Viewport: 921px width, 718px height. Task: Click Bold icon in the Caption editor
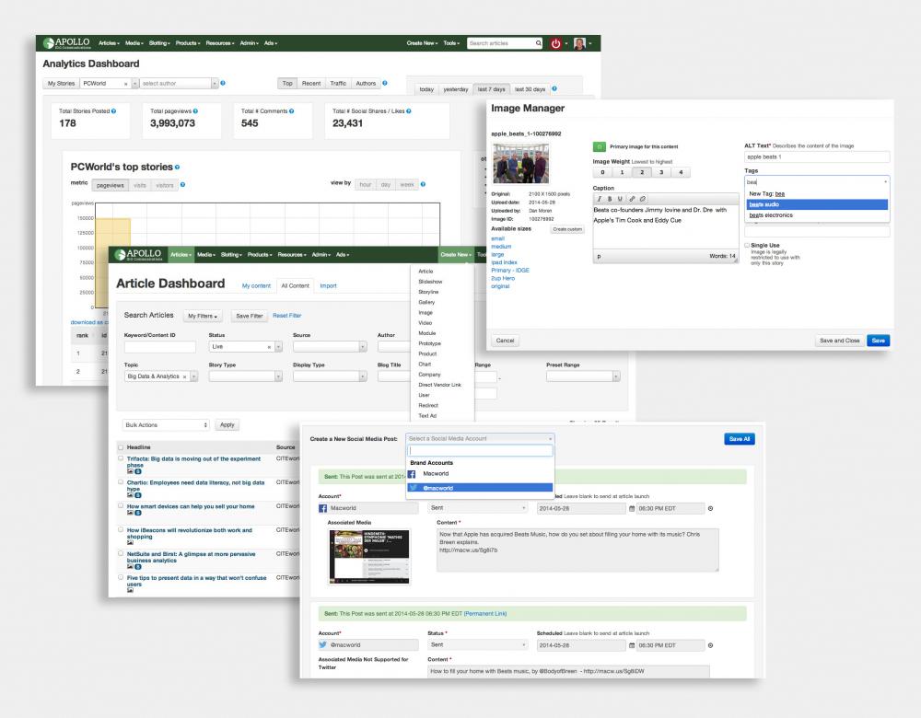(610, 199)
